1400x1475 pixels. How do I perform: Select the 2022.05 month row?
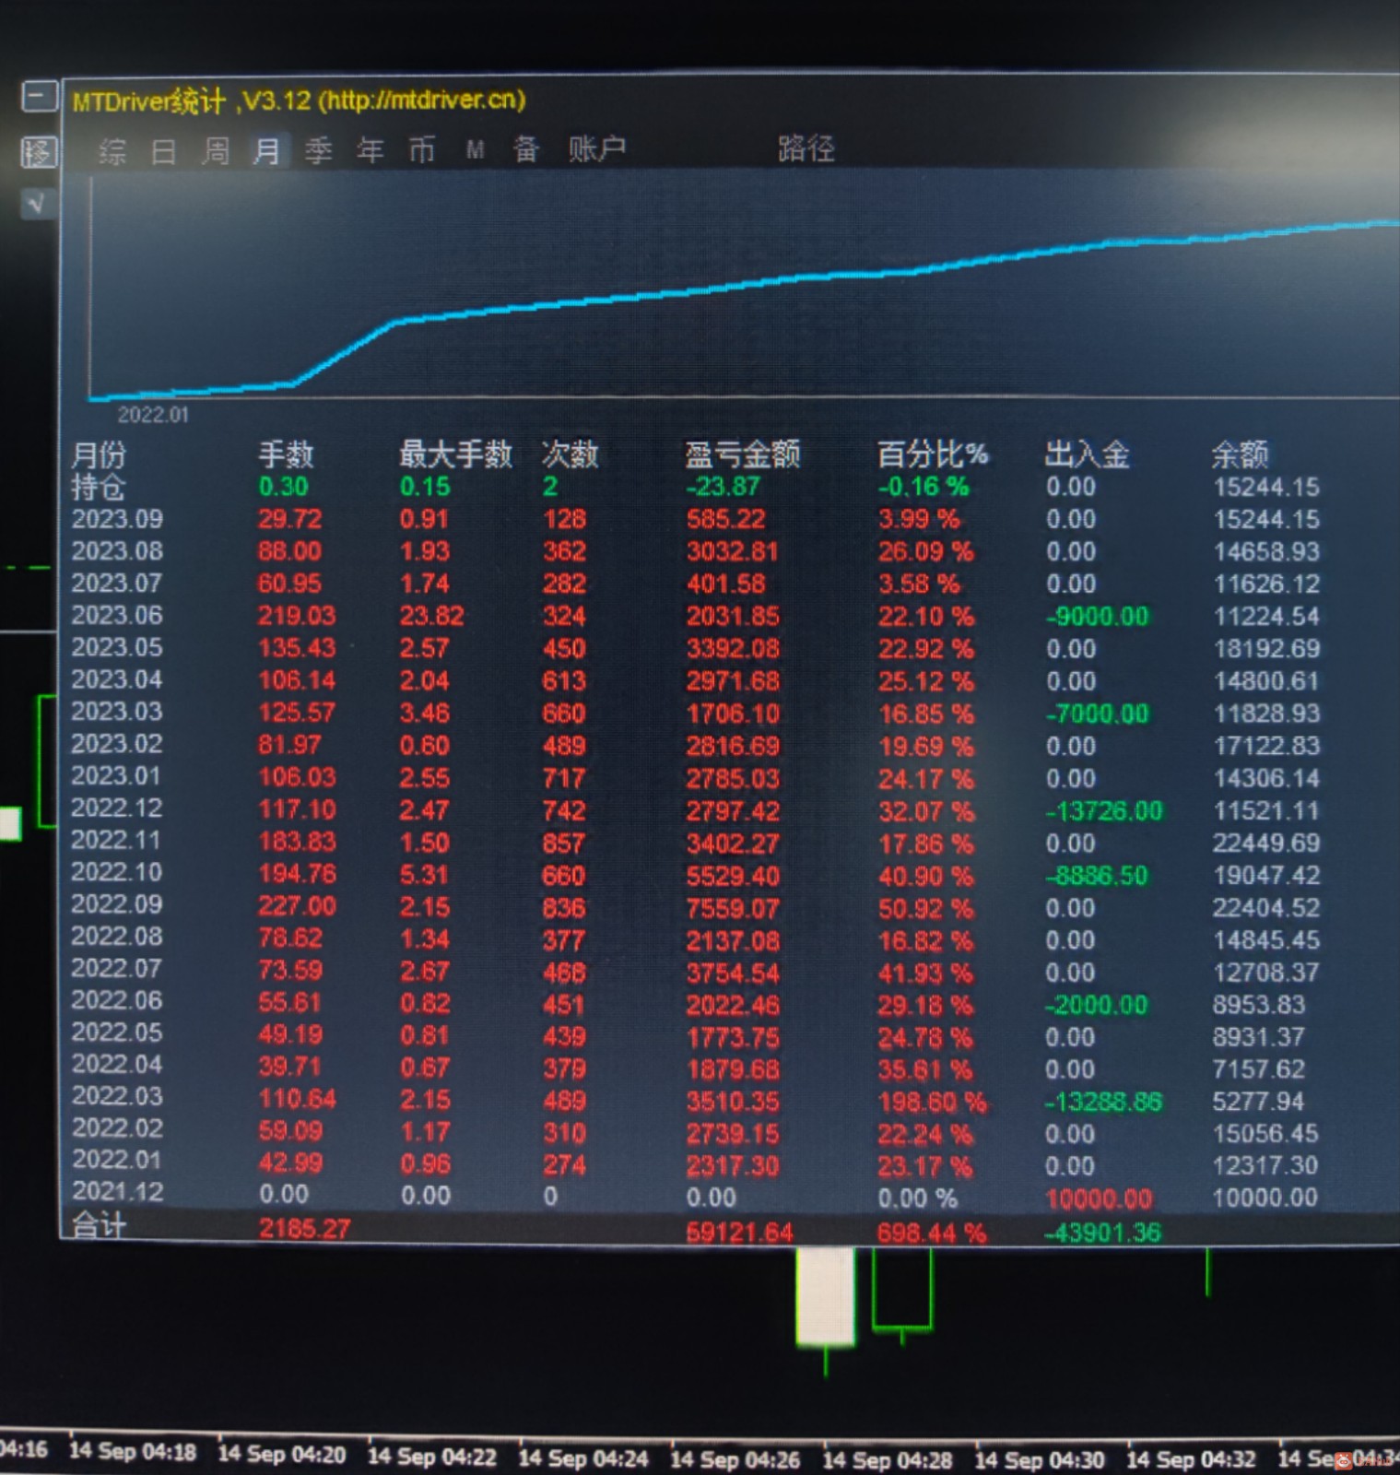pyautogui.click(x=696, y=1035)
